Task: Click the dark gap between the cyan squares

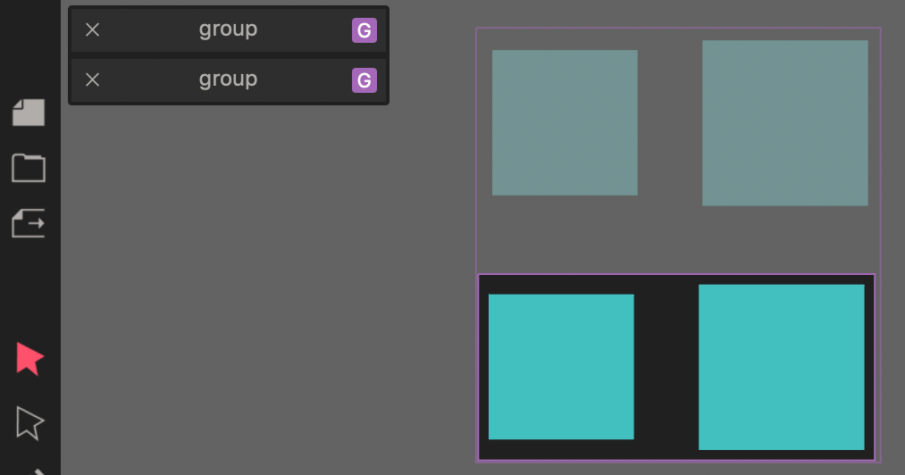Action: pos(666,367)
